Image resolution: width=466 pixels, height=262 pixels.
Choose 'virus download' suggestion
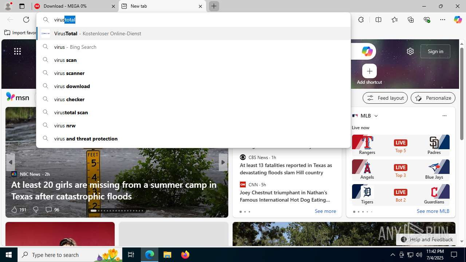click(193, 86)
